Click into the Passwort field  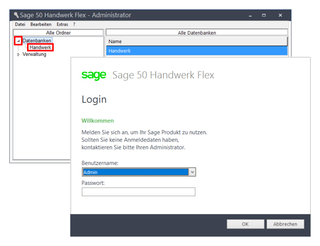(x=138, y=192)
